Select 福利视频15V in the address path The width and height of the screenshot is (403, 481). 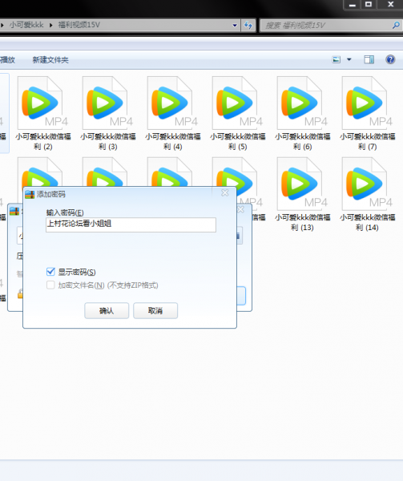[x=79, y=25]
